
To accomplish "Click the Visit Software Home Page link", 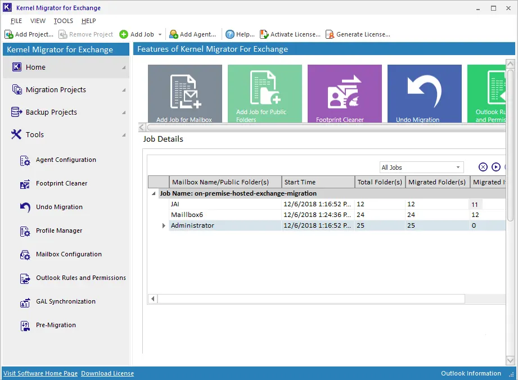I will click(x=40, y=373).
